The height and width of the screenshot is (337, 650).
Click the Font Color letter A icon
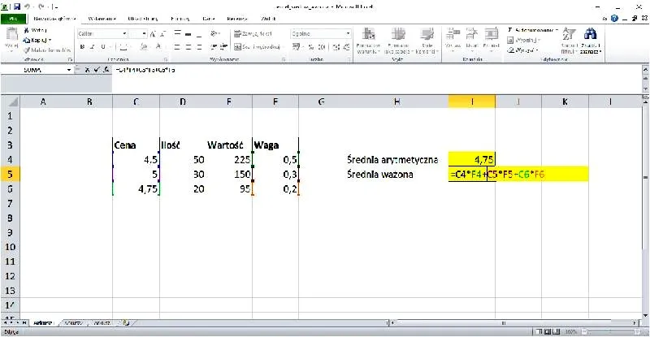[158, 47]
